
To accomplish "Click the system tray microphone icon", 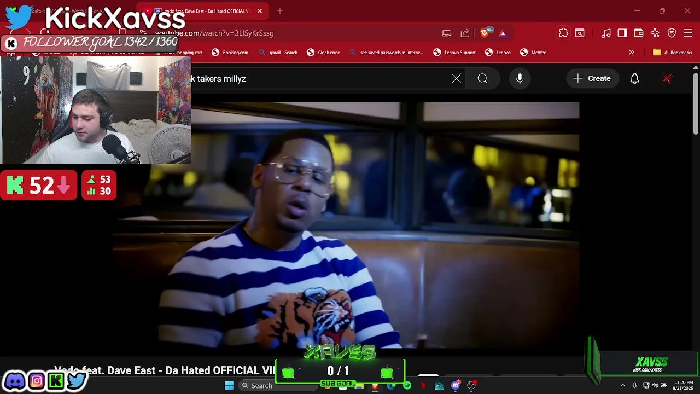I will pyautogui.click(x=634, y=385).
